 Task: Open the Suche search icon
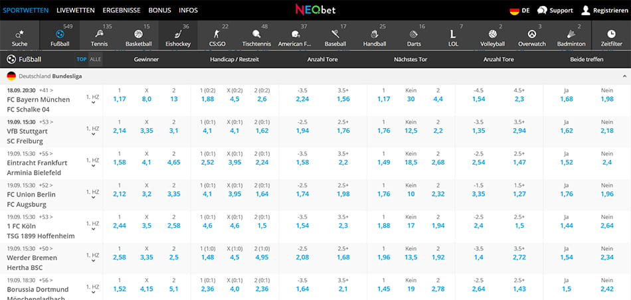(x=19, y=35)
